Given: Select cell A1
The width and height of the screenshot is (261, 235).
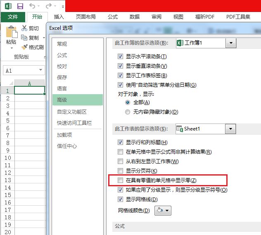Looking at the screenshot, I should pos(29,90).
